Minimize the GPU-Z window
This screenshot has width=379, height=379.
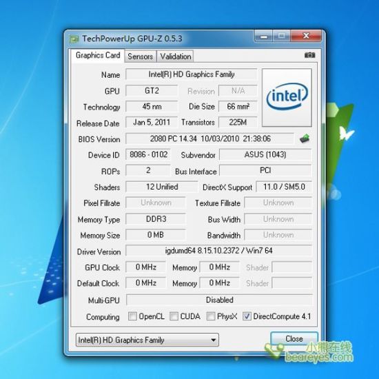264,37
